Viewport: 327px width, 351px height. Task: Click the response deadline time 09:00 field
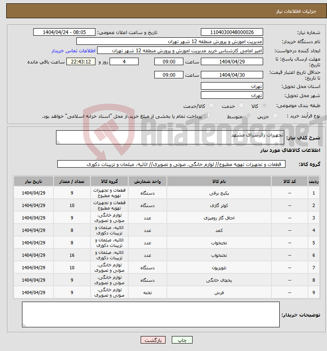pyautogui.click(x=169, y=61)
